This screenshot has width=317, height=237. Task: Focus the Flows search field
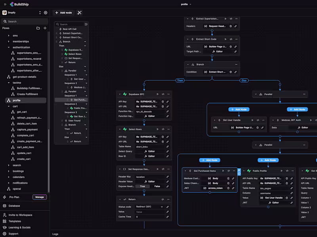pyautogui.click(x=25, y=21)
